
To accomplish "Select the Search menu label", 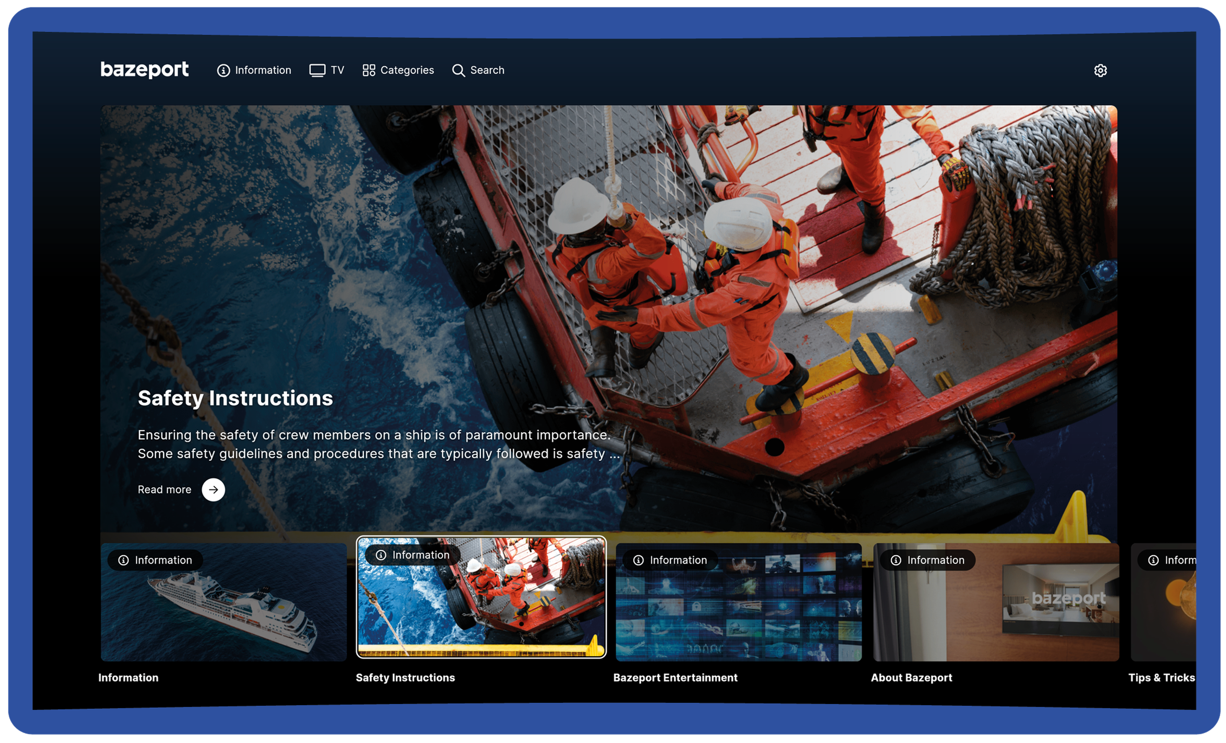I will click(487, 70).
